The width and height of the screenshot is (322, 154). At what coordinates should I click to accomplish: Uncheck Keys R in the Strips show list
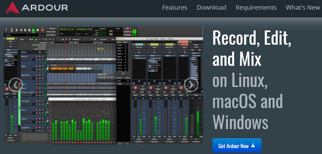(125, 59)
